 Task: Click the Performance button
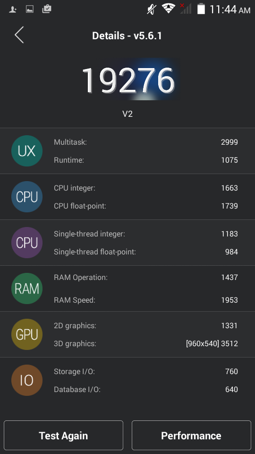click(191, 436)
